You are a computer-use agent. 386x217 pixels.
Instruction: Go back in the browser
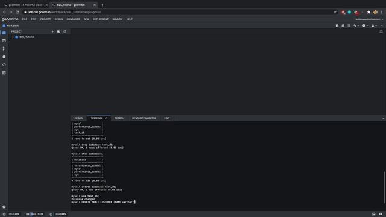coord(4,12)
